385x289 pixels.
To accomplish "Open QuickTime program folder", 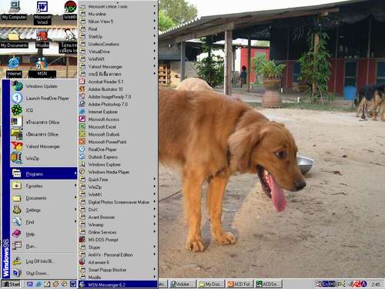I will click(118, 180).
